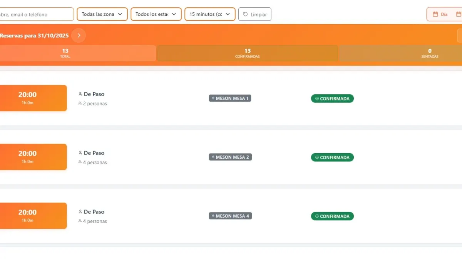Image resolution: width=462 pixels, height=260 pixels.
Task: Click the calendar icon next to Día
Action: (x=435, y=14)
